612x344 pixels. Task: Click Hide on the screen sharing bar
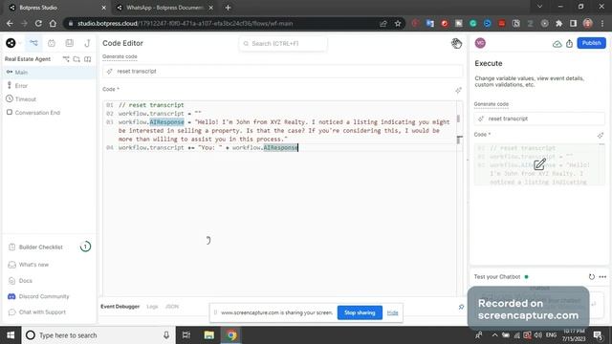pos(392,312)
